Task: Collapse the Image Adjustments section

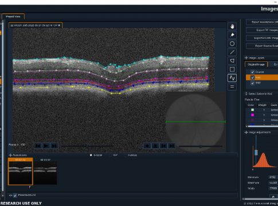Action: (246, 132)
